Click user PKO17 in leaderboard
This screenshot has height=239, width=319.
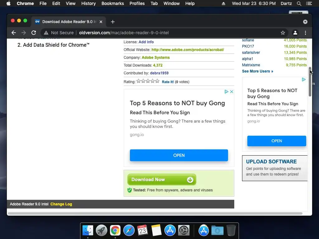point(248,46)
